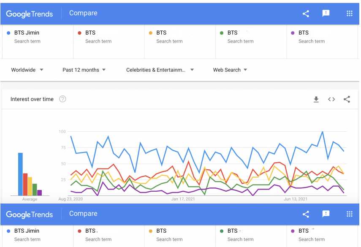Screen dimensions: 361x247
Task: Change the Web Search type dropdown
Action: tap(230, 70)
